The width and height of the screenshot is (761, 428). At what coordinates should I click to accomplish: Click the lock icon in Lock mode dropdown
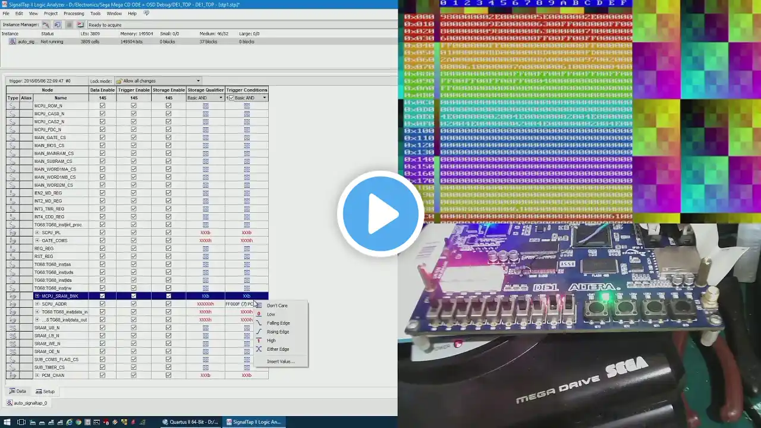click(119, 81)
